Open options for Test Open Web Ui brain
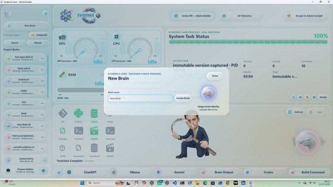The width and height of the screenshot is (333, 187). pos(42,58)
